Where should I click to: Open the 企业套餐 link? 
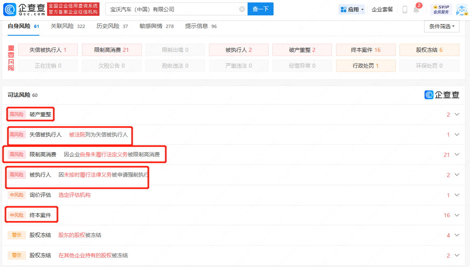coord(382,9)
